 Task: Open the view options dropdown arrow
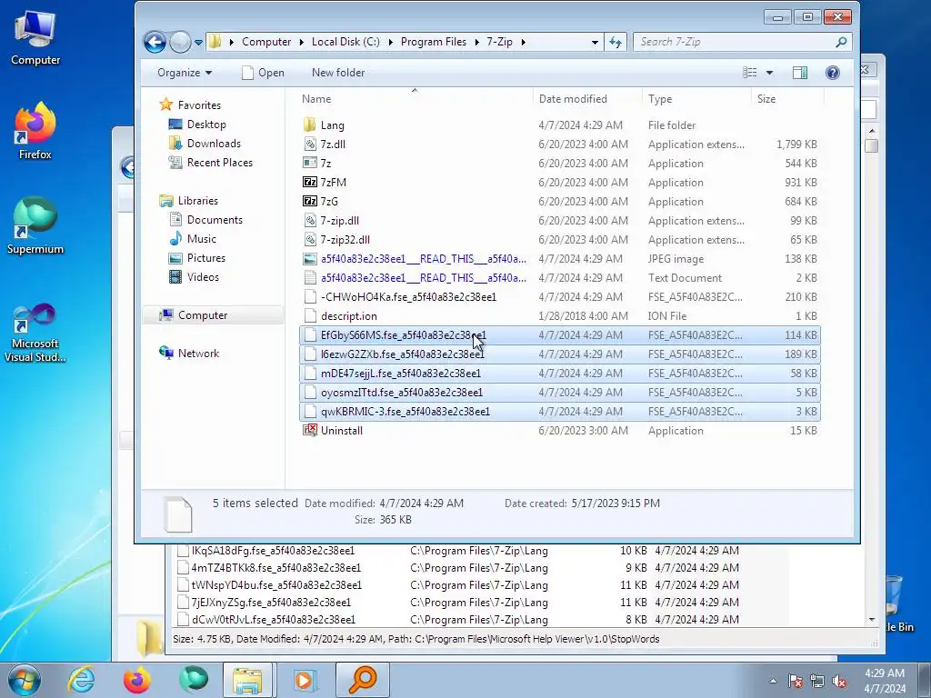click(769, 73)
